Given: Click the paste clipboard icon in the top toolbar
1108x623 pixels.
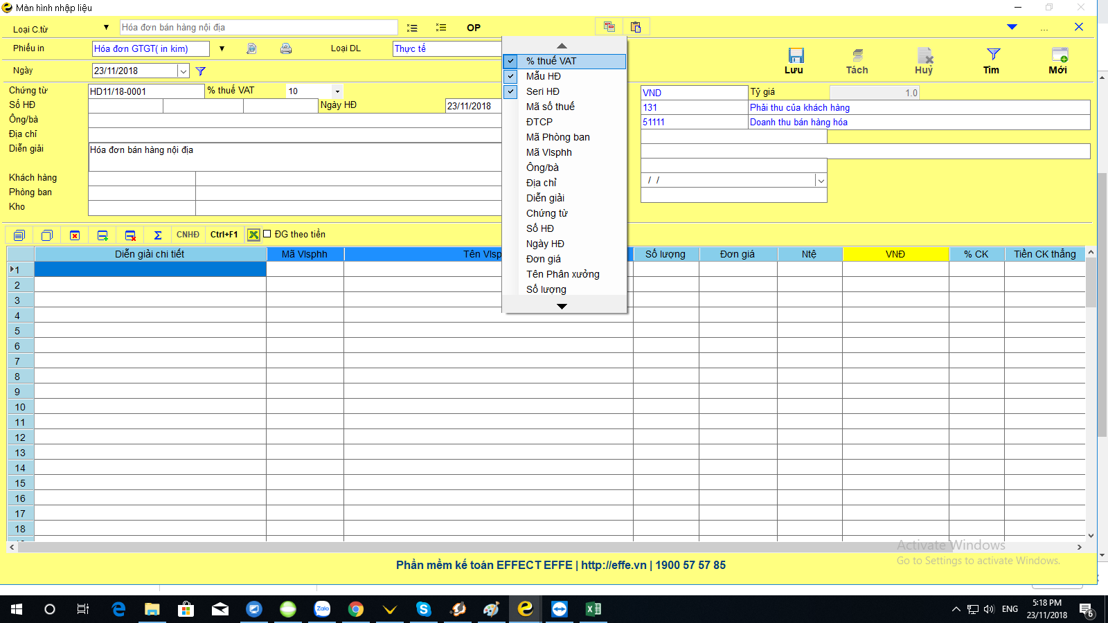Looking at the screenshot, I should point(636,27).
